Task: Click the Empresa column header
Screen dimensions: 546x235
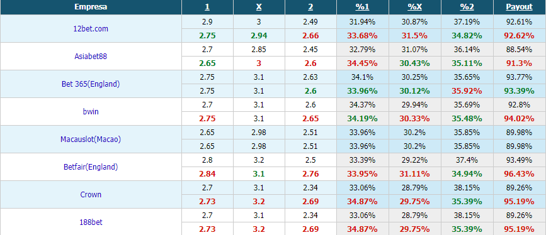Action: coord(91,7)
